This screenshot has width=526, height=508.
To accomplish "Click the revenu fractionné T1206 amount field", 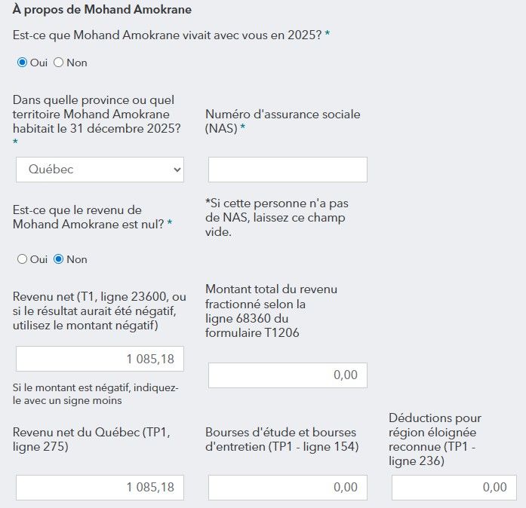I will tap(288, 375).
